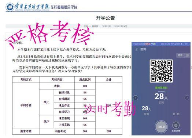Screen dimensions: 192x138
Task: Tap the 分:秒 timer label
Action: tap(176, 114)
